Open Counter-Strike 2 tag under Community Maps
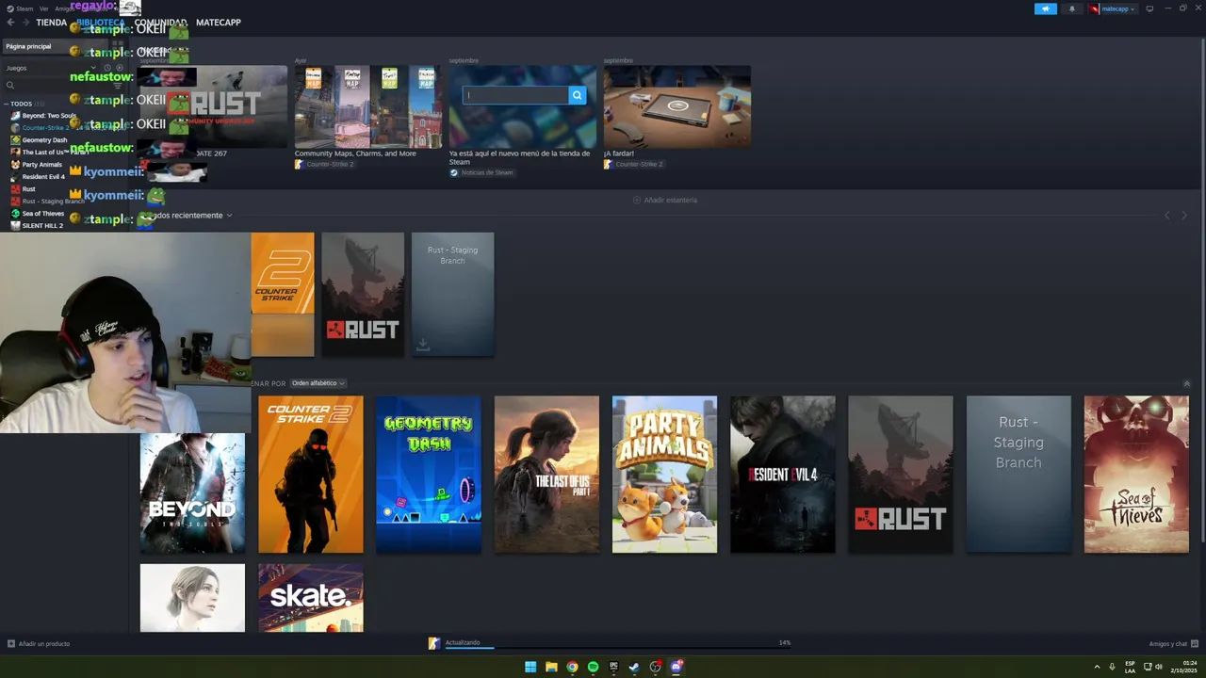 click(x=324, y=164)
